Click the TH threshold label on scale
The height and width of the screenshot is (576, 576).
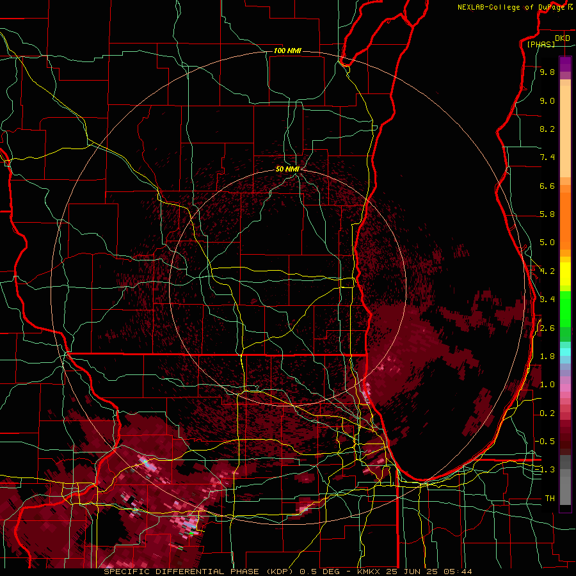click(550, 499)
